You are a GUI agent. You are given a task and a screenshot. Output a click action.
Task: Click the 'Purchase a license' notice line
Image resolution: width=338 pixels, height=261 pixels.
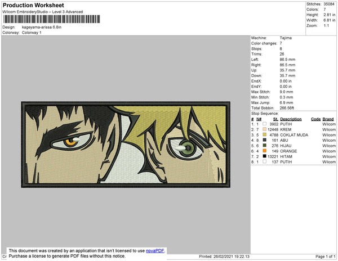[67, 256]
